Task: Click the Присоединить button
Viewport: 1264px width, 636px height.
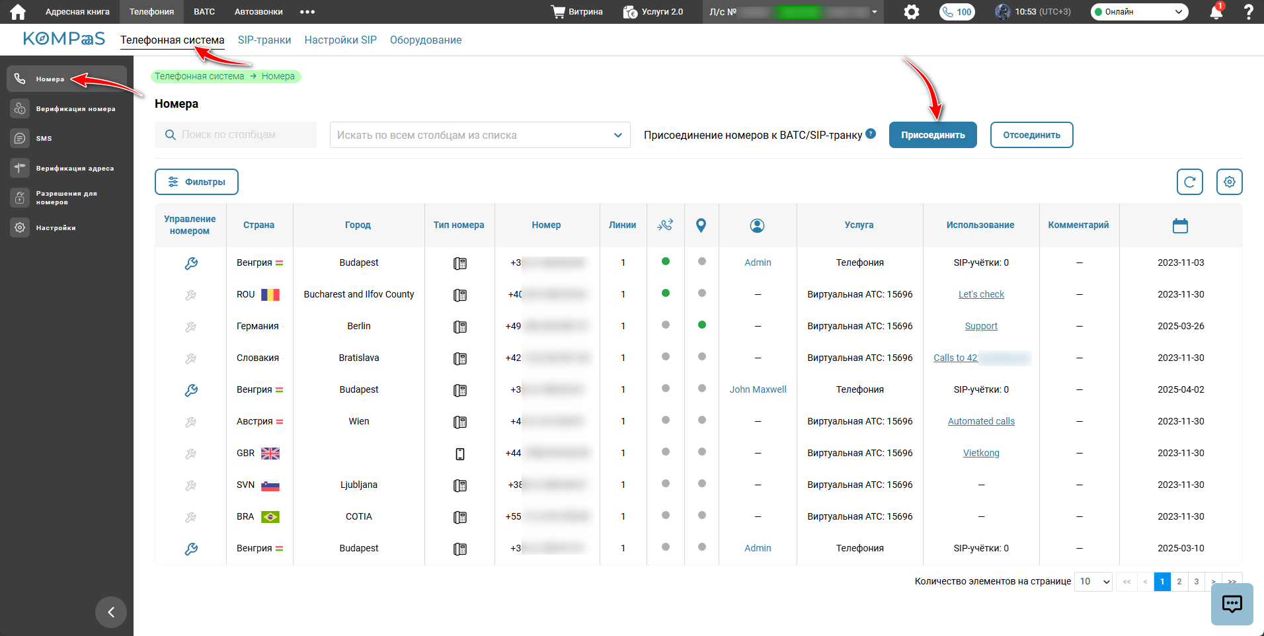Action: 933,135
